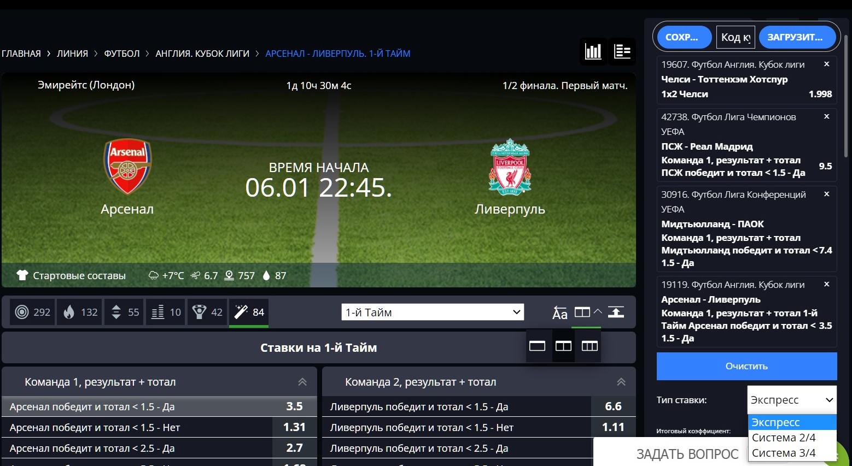Select the three column layout icon
This screenshot has width=852, height=466.
[590, 346]
